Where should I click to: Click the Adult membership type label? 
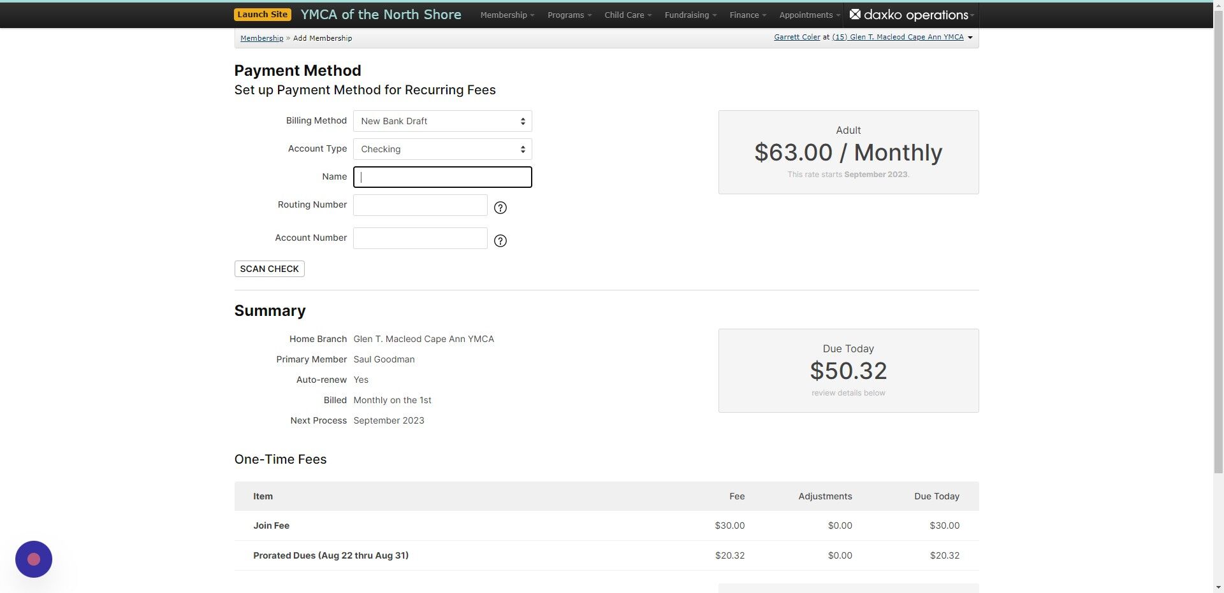click(x=848, y=130)
